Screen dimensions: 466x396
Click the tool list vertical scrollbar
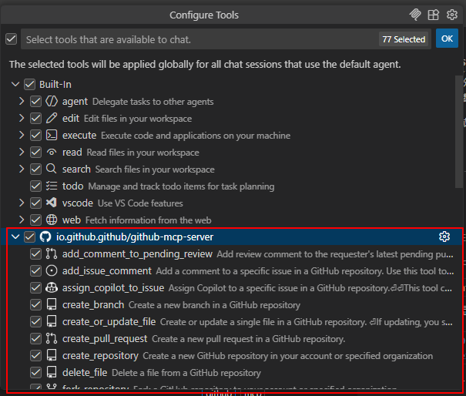pyautogui.click(x=459, y=132)
